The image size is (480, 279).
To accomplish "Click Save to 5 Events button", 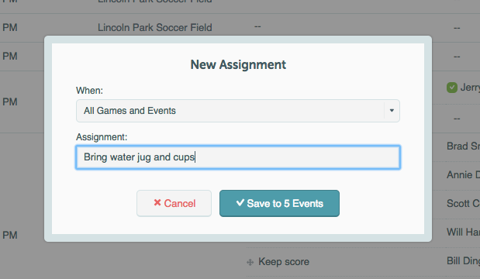I will coord(279,203).
